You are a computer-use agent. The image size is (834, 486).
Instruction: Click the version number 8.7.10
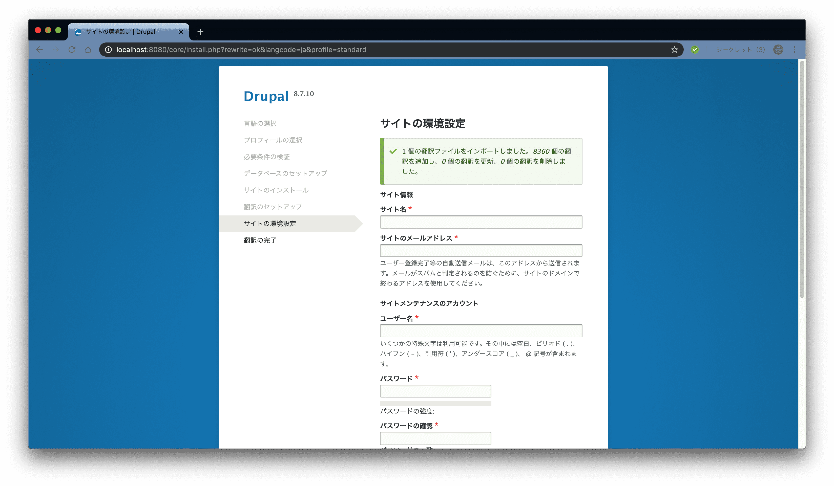(x=303, y=94)
